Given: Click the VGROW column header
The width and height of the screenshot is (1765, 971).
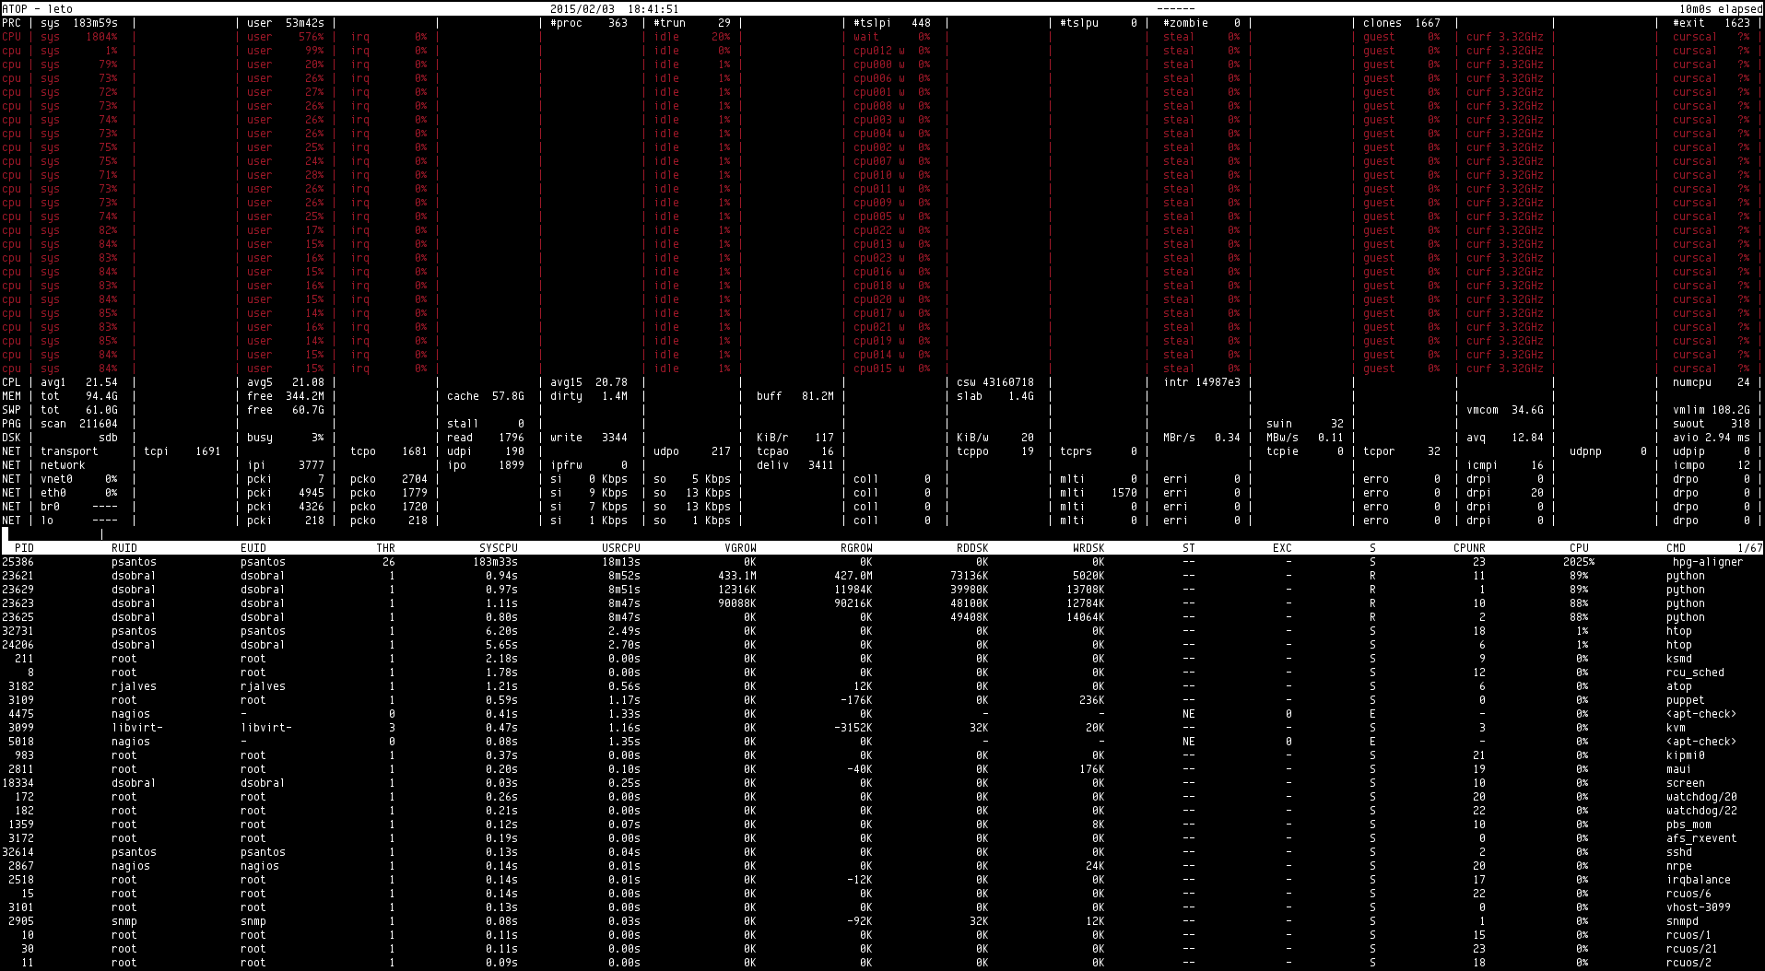Looking at the screenshot, I should (741, 548).
